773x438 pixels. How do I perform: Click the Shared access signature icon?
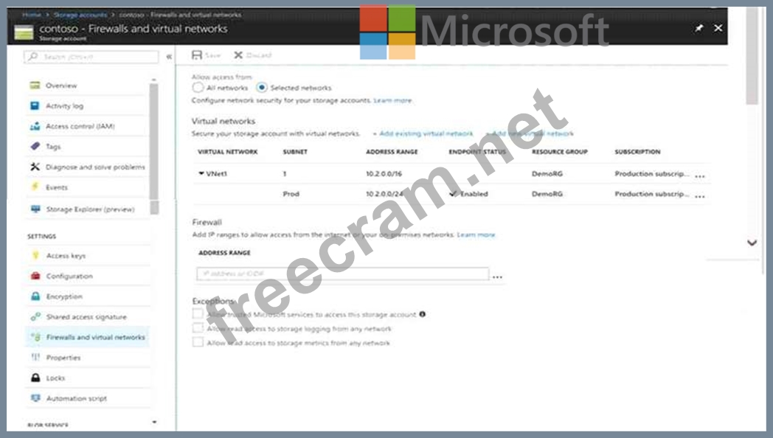[x=35, y=316]
